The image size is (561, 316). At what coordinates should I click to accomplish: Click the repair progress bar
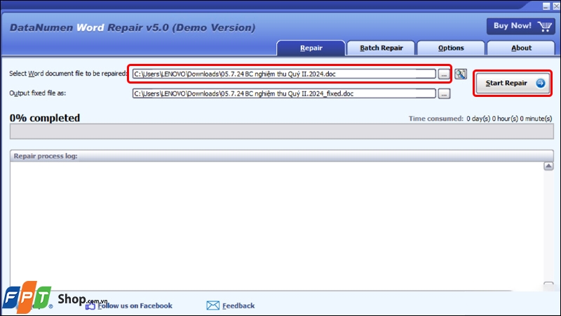pos(282,131)
